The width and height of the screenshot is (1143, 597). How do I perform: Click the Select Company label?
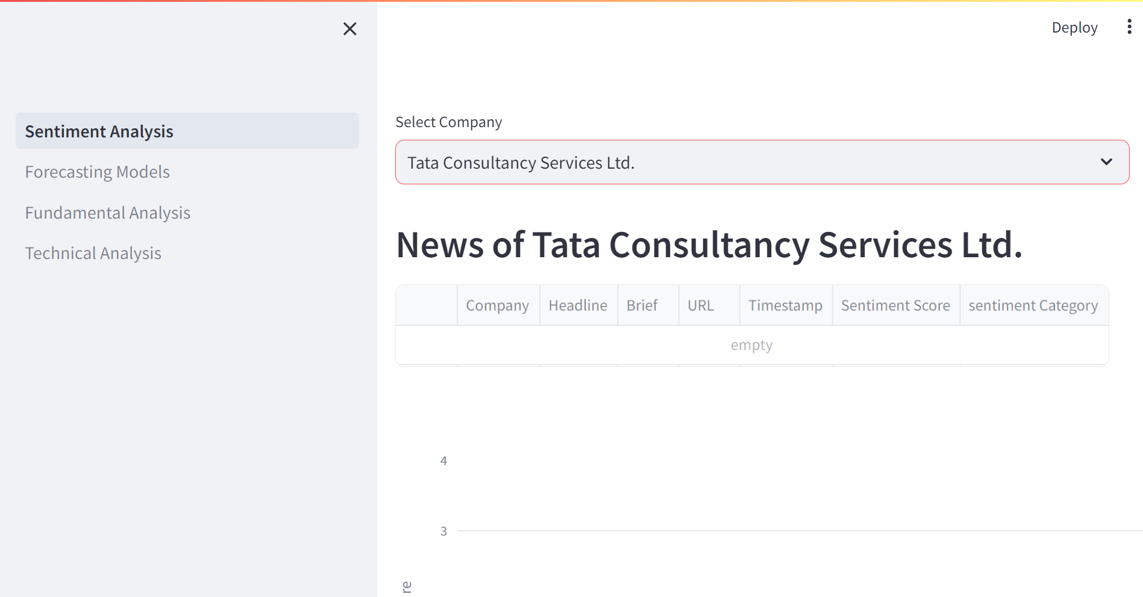point(449,122)
